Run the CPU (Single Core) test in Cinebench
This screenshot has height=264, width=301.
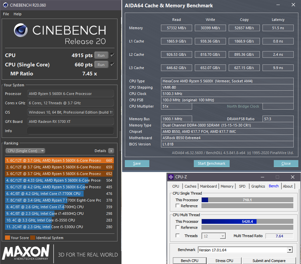101,64
